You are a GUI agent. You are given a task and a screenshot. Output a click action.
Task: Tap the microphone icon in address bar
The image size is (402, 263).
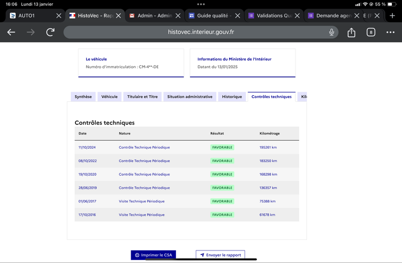[x=332, y=32]
